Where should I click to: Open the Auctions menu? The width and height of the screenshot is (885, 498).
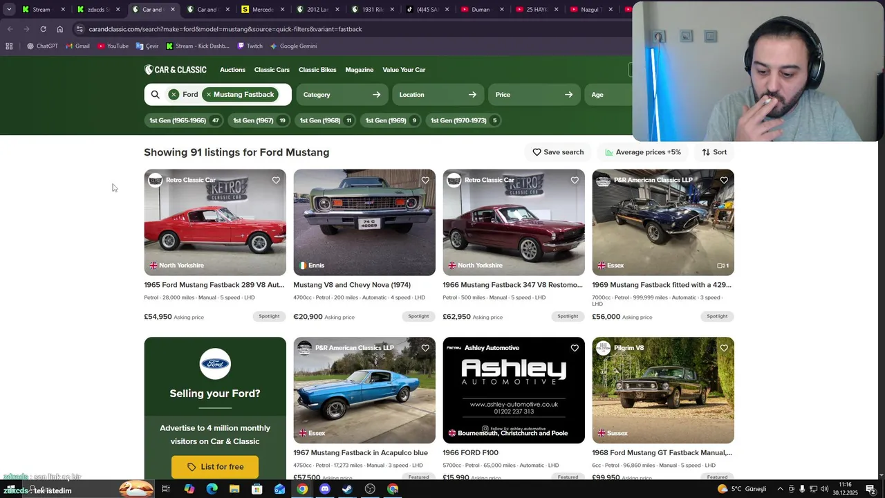tap(232, 70)
